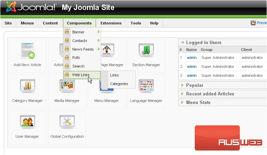Click the Joomla logo
This screenshot has width=267, height=155.
pos(31,7)
